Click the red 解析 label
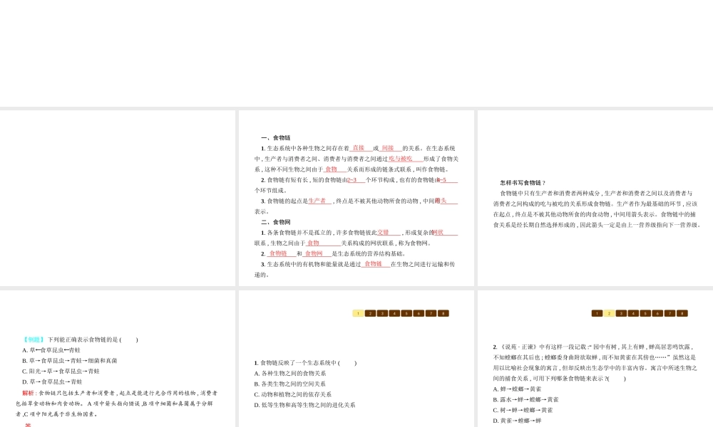 pos(29,393)
